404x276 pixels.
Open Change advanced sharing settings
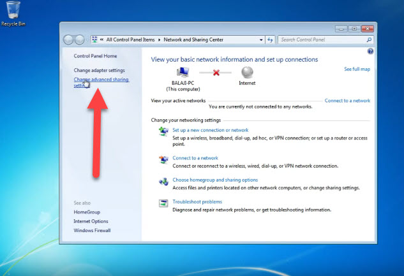click(101, 82)
